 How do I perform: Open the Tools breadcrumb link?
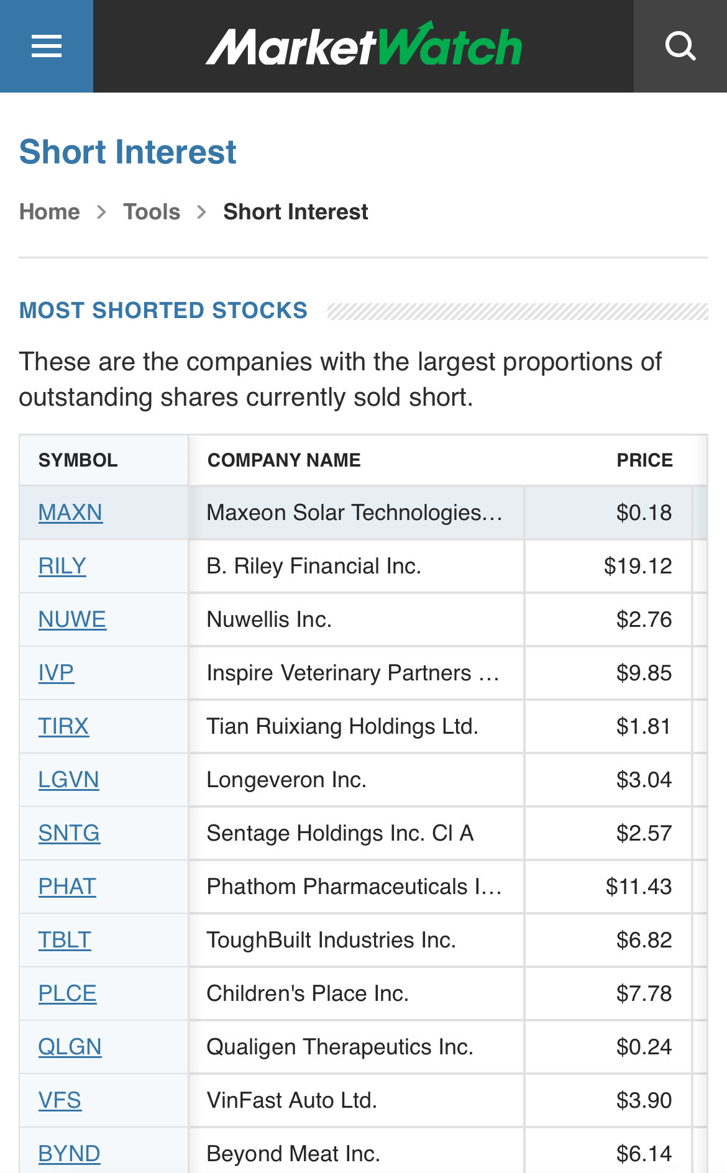(x=152, y=212)
